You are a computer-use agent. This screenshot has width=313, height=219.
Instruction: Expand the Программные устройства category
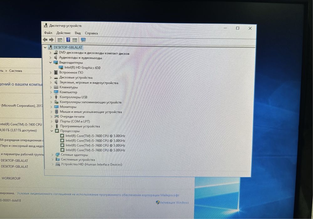tap(52, 126)
